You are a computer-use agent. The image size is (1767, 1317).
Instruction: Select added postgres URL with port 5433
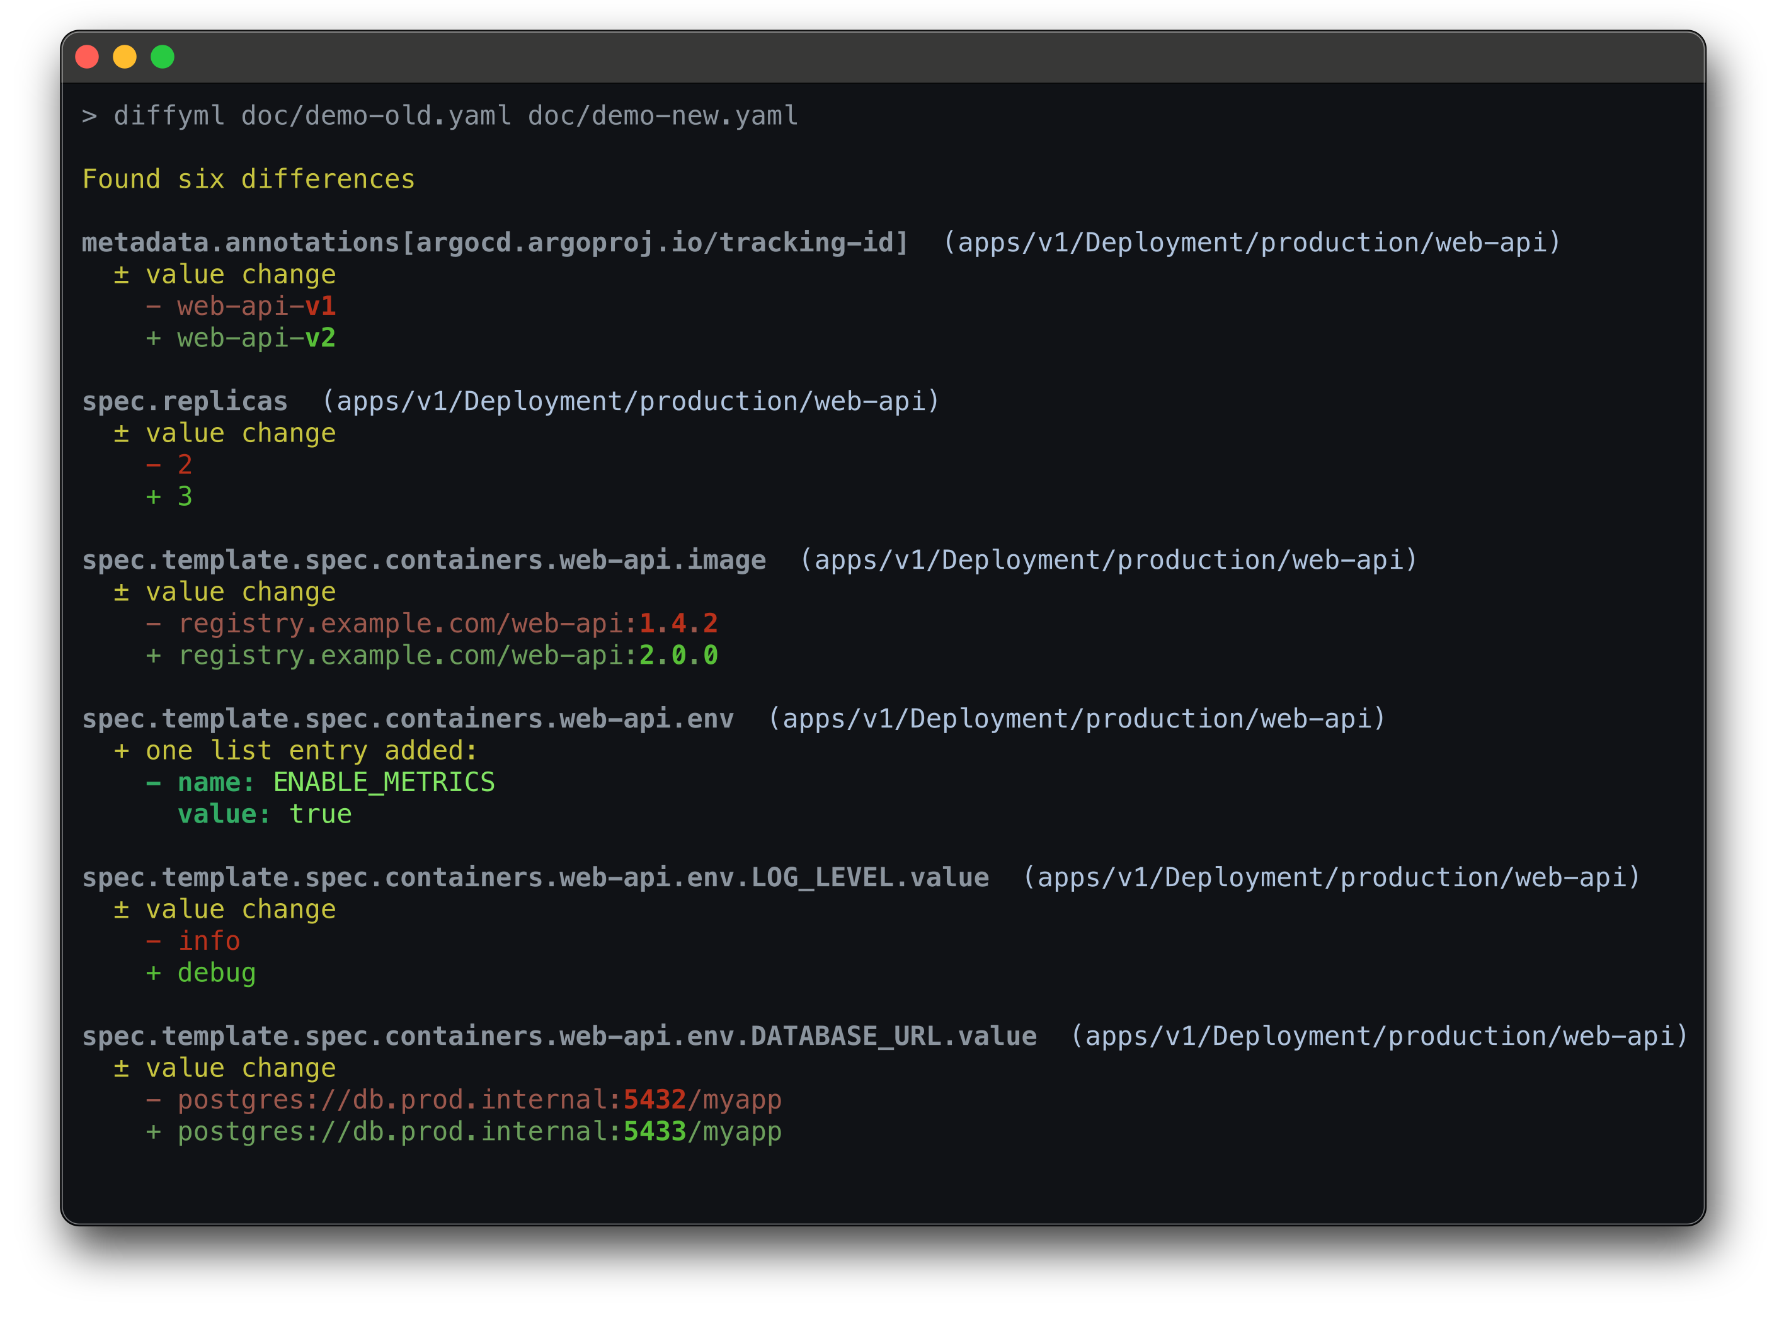click(479, 1132)
